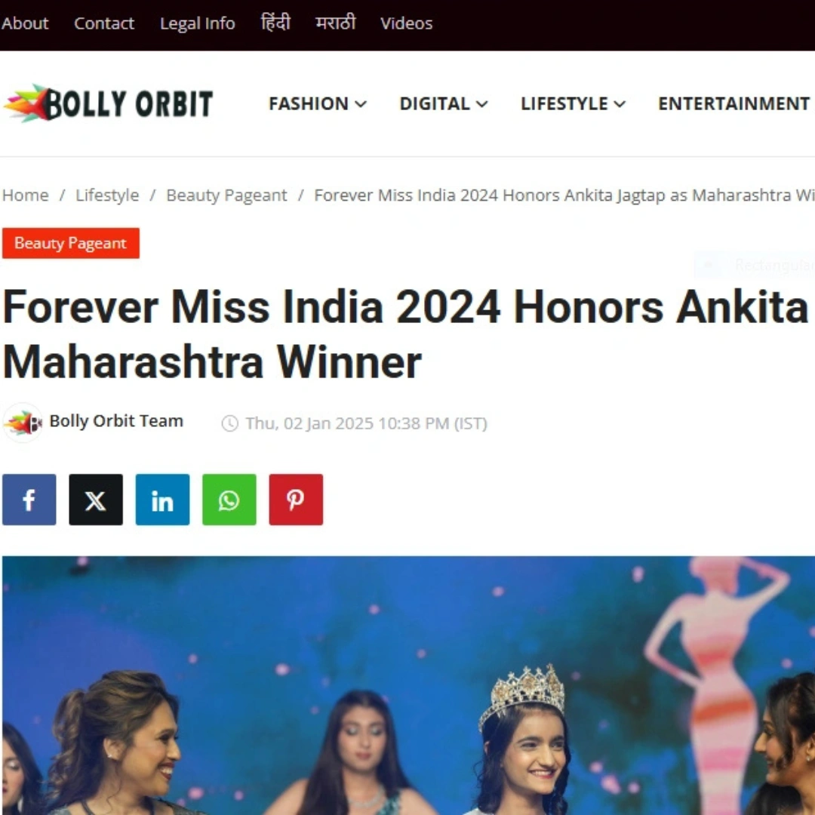The height and width of the screenshot is (815, 815).
Task: Share article via WhatsApp
Action: [x=229, y=500]
